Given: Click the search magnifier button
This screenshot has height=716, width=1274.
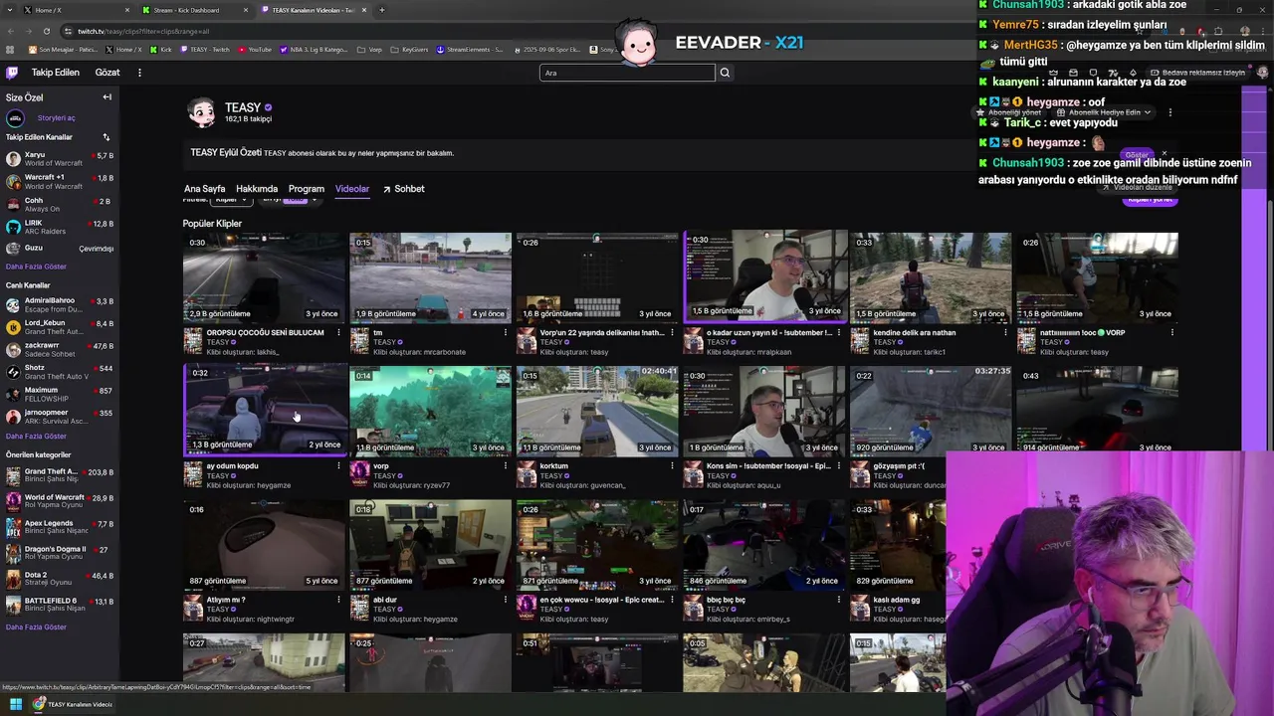Looking at the screenshot, I should [725, 73].
